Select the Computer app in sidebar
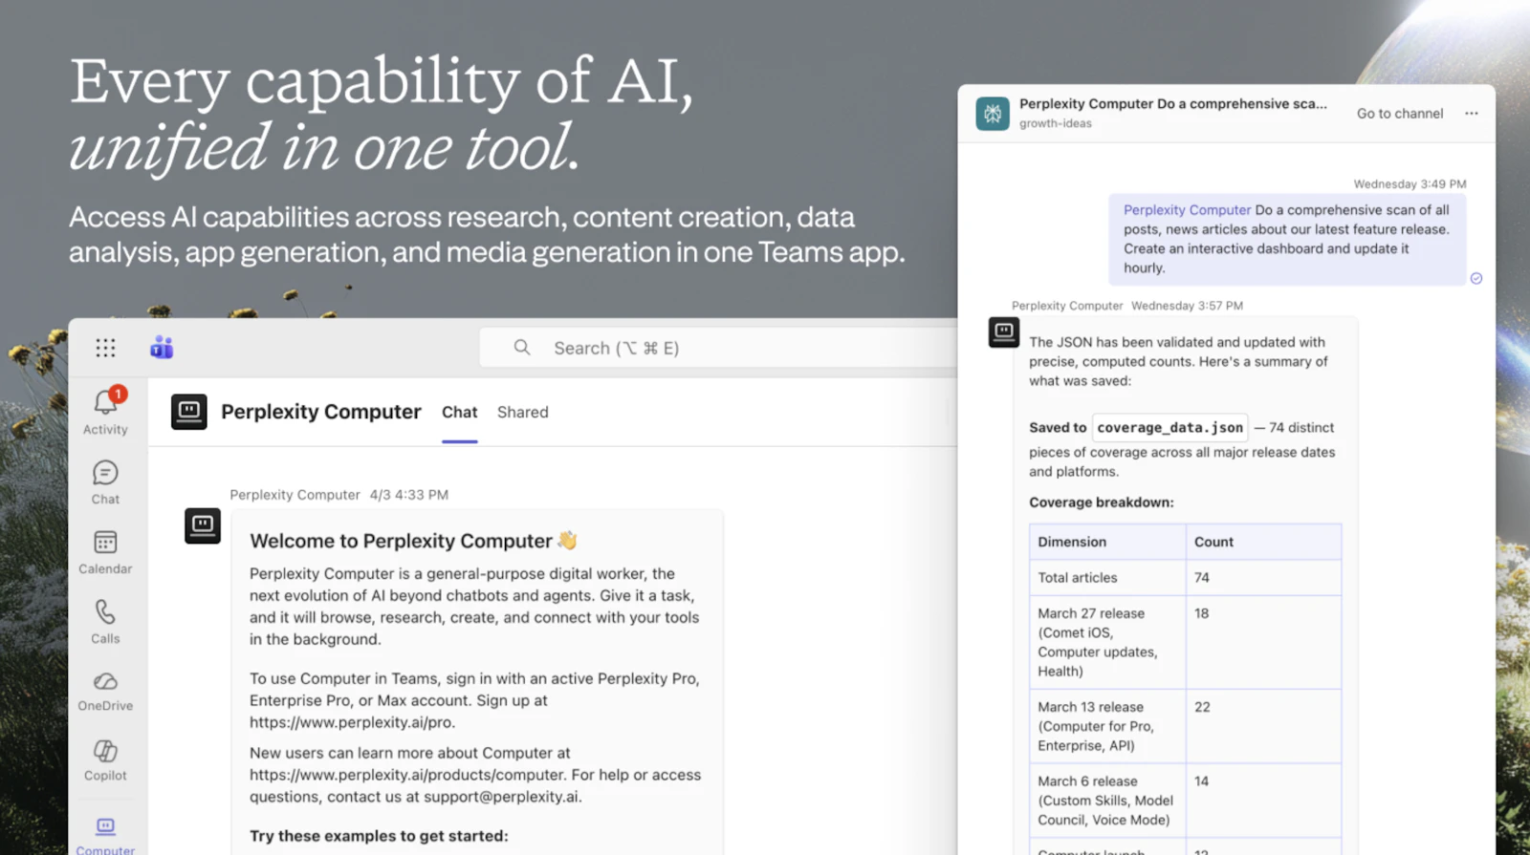Screen dimensions: 1530x855 [105, 836]
